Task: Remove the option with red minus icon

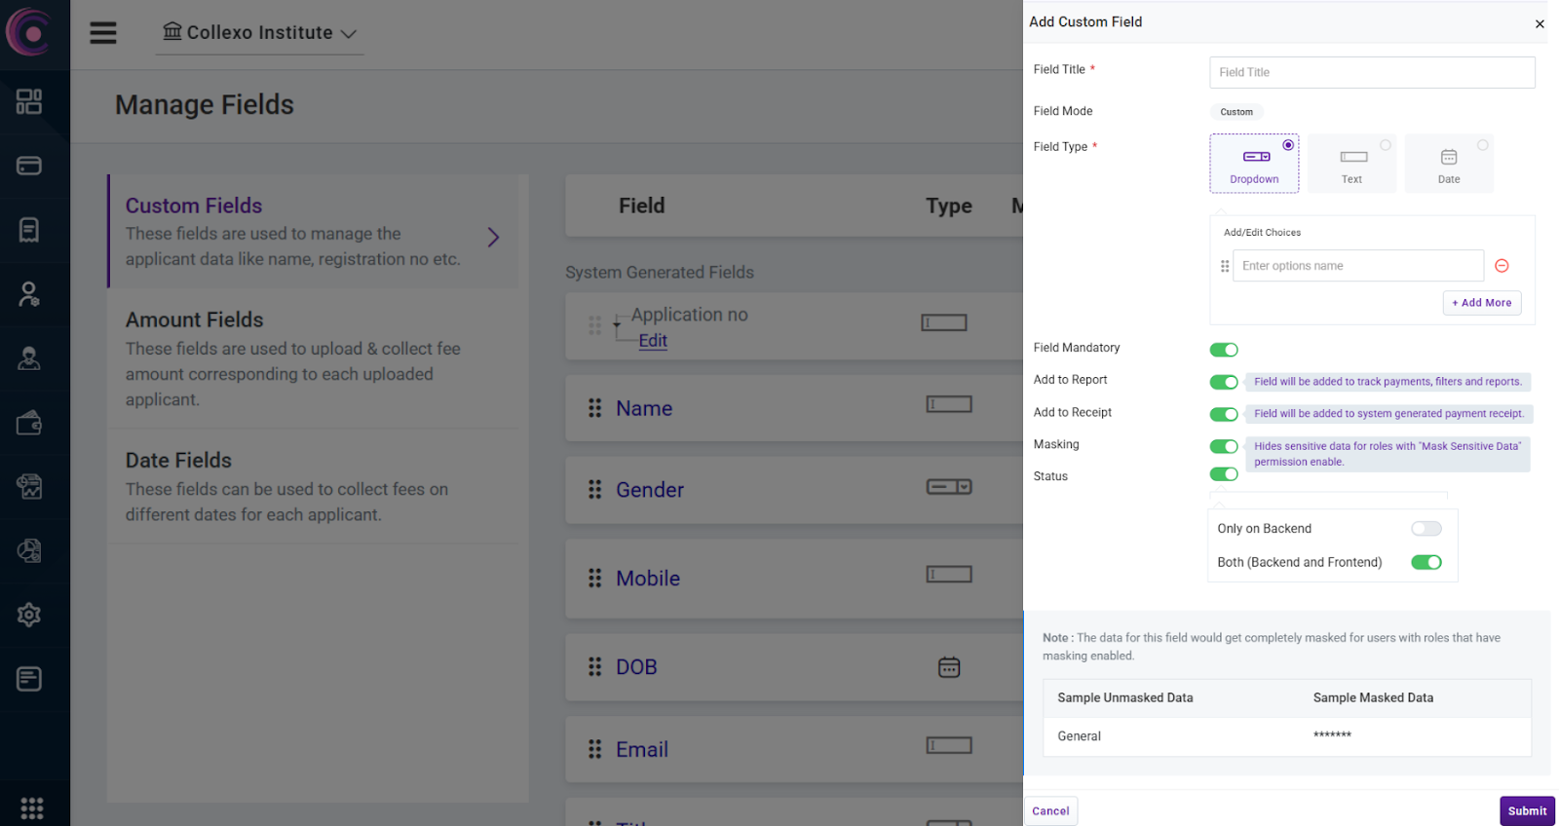Action: click(x=1502, y=266)
